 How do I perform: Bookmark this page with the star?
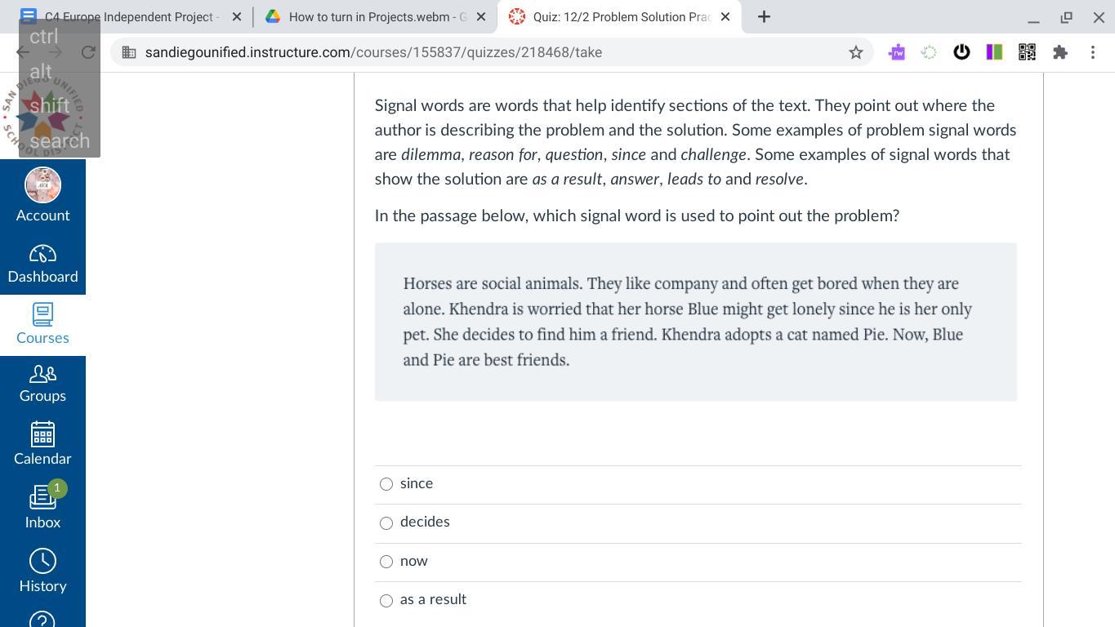click(855, 52)
